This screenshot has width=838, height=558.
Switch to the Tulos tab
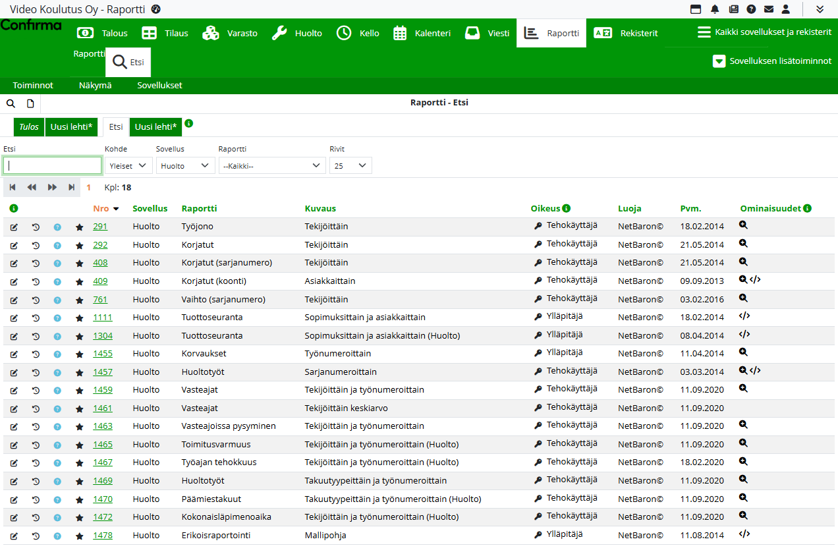[28, 127]
